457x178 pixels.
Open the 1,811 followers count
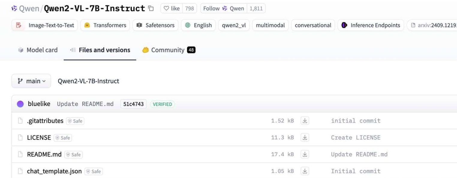pyautogui.click(x=256, y=8)
